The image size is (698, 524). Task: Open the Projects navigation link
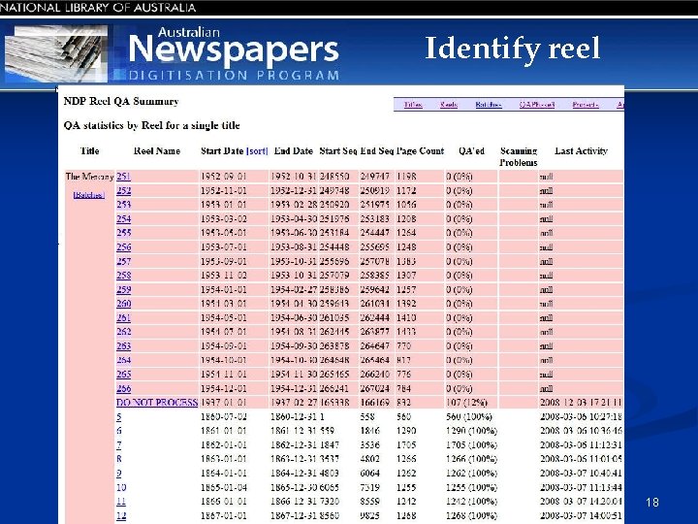coord(586,105)
